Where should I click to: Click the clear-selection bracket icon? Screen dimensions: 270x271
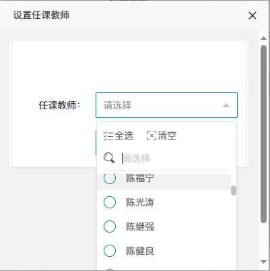click(151, 135)
